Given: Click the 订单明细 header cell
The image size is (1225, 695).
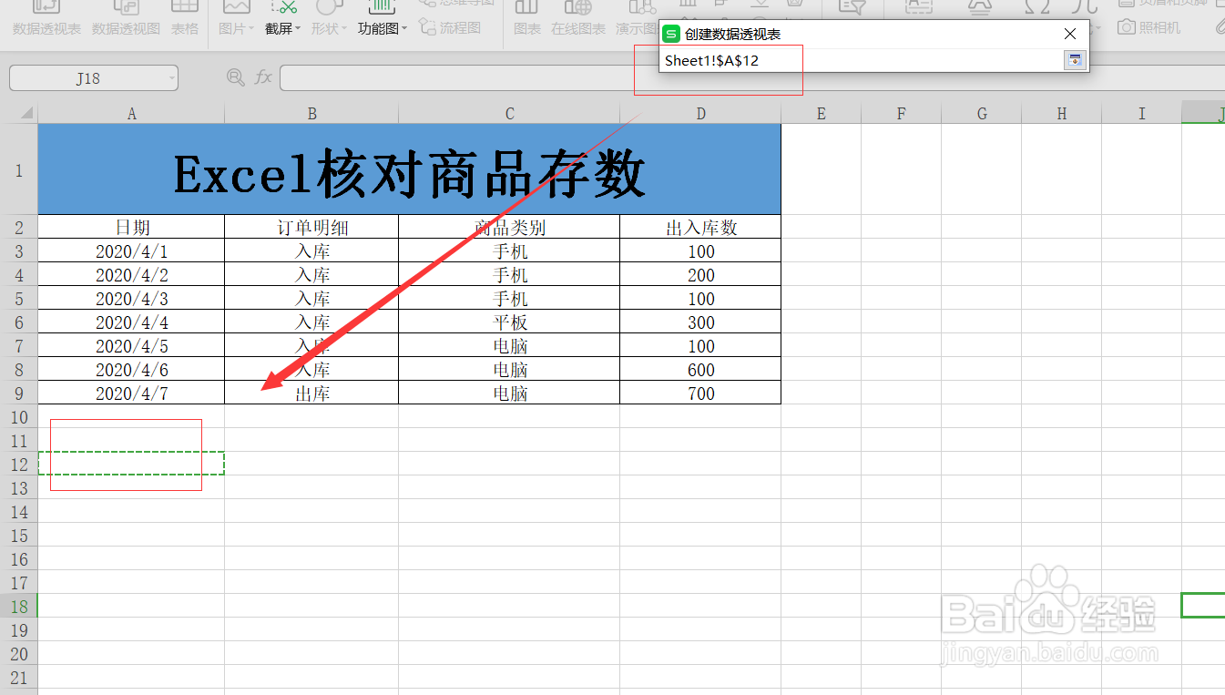Looking at the screenshot, I should pos(311,227).
